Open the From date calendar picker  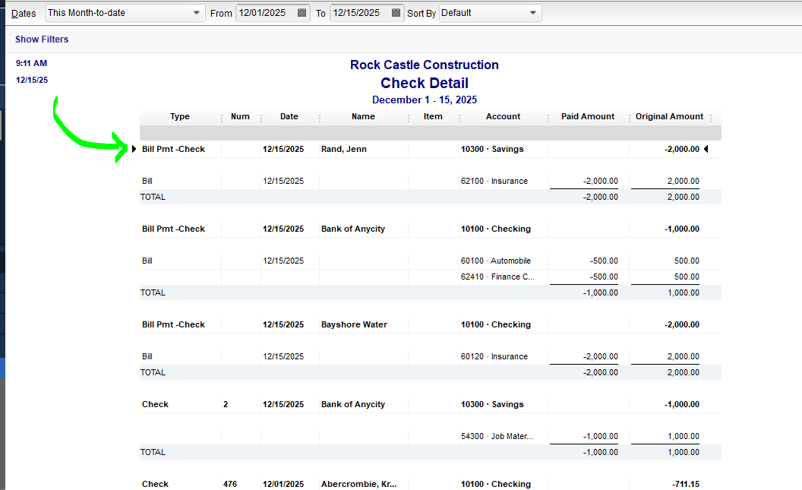[302, 13]
